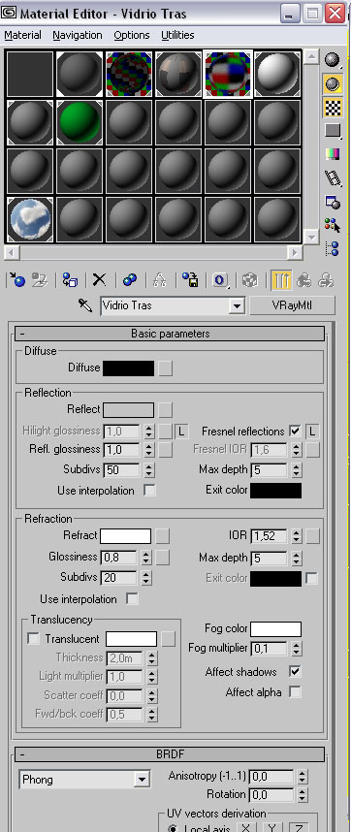Click the Translucent color swatch
Viewport: 351px width, 832px height.
132,639
